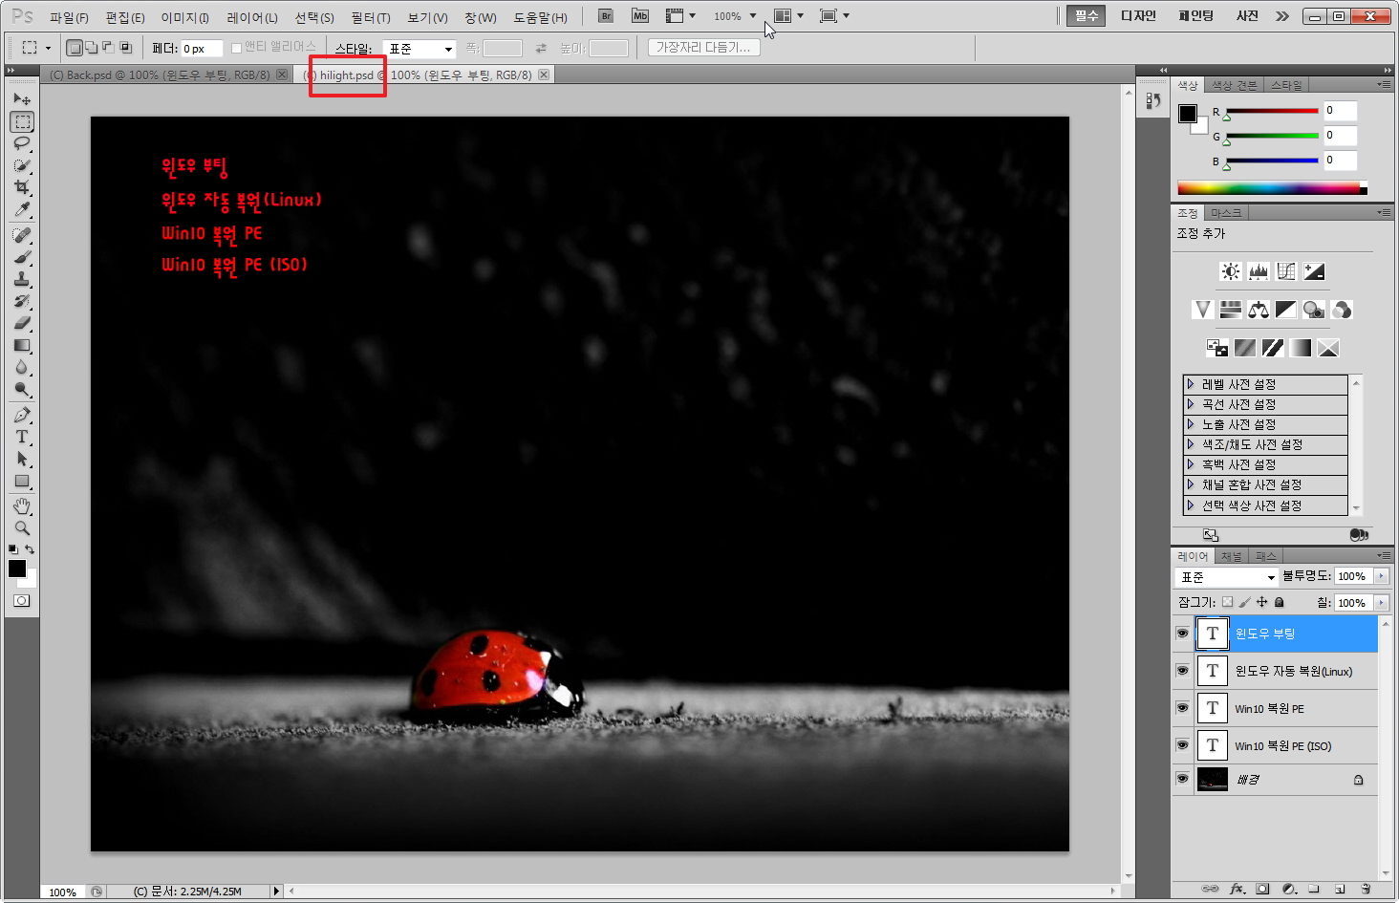
Task: Switch to 사진 workspace
Action: point(1247,16)
